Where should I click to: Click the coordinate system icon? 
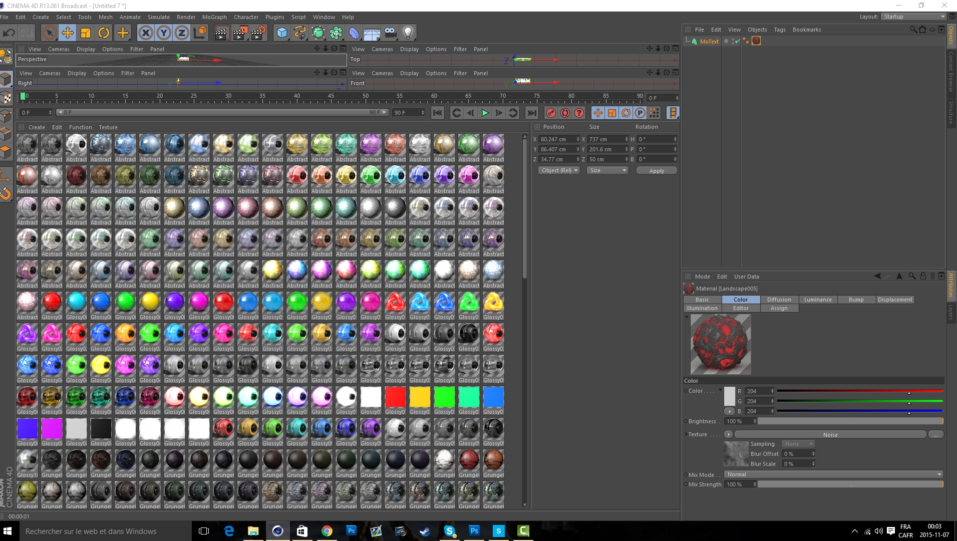[x=200, y=33]
